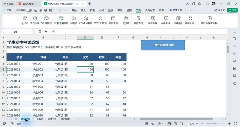Click the eye reading mode icon in status bar
The image size is (240, 127).
pos(153,124)
